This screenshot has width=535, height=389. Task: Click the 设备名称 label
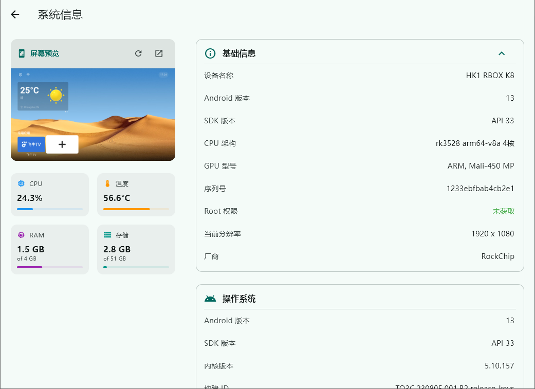tap(219, 76)
